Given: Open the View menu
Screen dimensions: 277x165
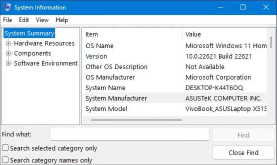Looking at the screenshot, I should coord(42,20).
